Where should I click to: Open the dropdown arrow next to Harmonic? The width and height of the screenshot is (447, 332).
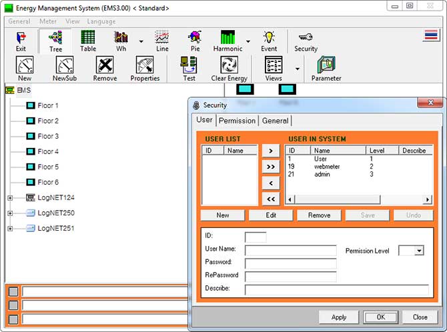click(248, 41)
